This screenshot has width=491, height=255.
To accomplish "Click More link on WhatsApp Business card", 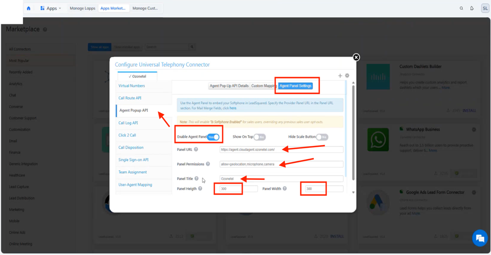I will (433, 151).
